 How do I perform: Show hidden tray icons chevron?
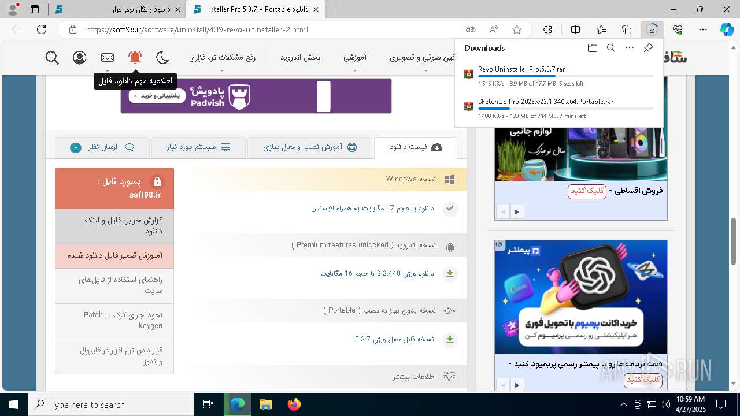pos(623,404)
